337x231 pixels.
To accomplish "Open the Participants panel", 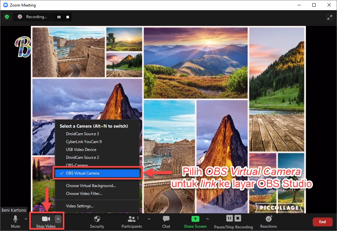I will click(131, 222).
